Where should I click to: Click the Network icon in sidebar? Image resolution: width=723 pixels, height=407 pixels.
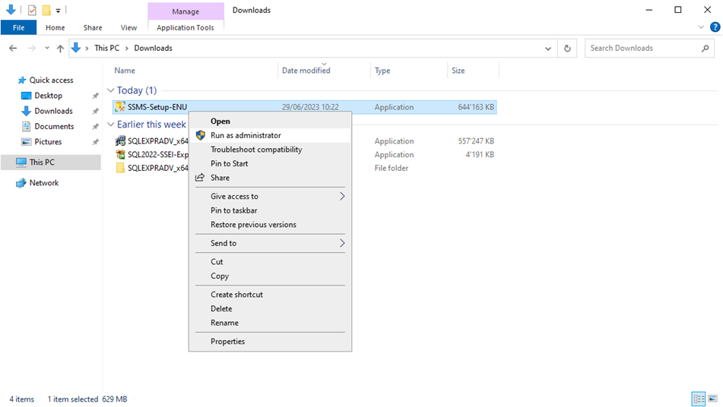coord(21,183)
